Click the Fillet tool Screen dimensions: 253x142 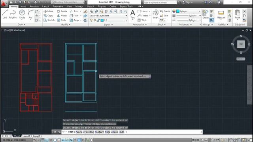[x=74, y=16]
